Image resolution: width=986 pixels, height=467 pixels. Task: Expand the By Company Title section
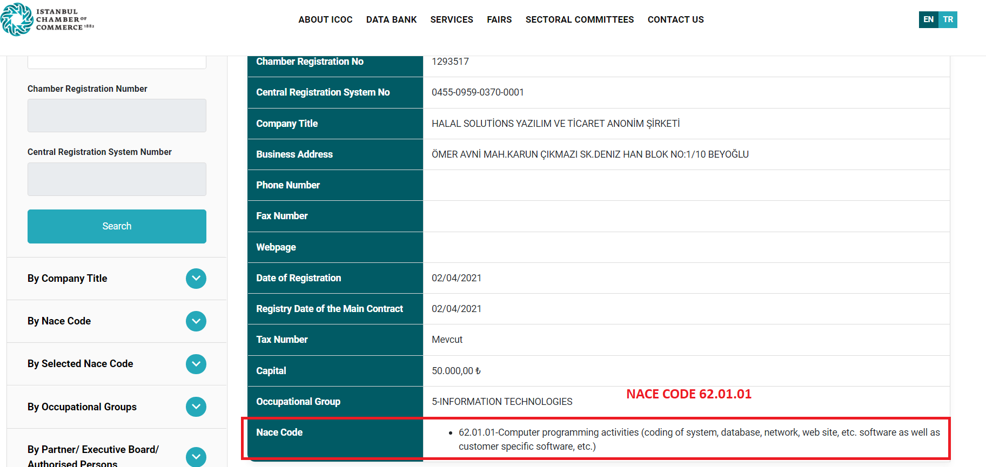[x=117, y=279]
